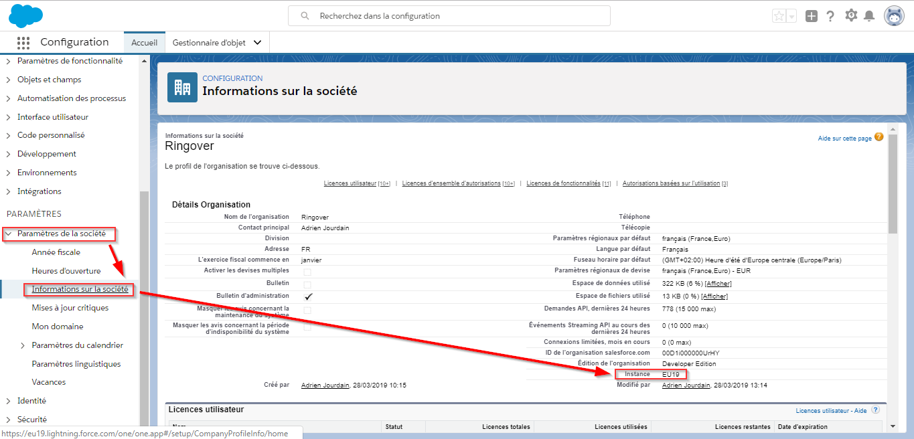This screenshot has width=914, height=439.
Task: Click the content scrollbar down arrow
Action: [893, 426]
